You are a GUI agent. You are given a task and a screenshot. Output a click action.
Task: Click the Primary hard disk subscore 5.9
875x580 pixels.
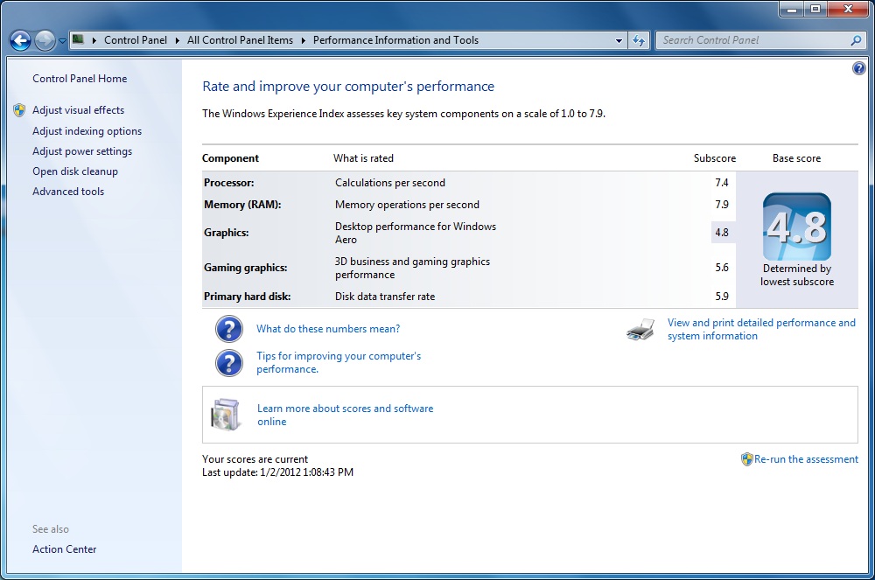(x=722, y=297)
